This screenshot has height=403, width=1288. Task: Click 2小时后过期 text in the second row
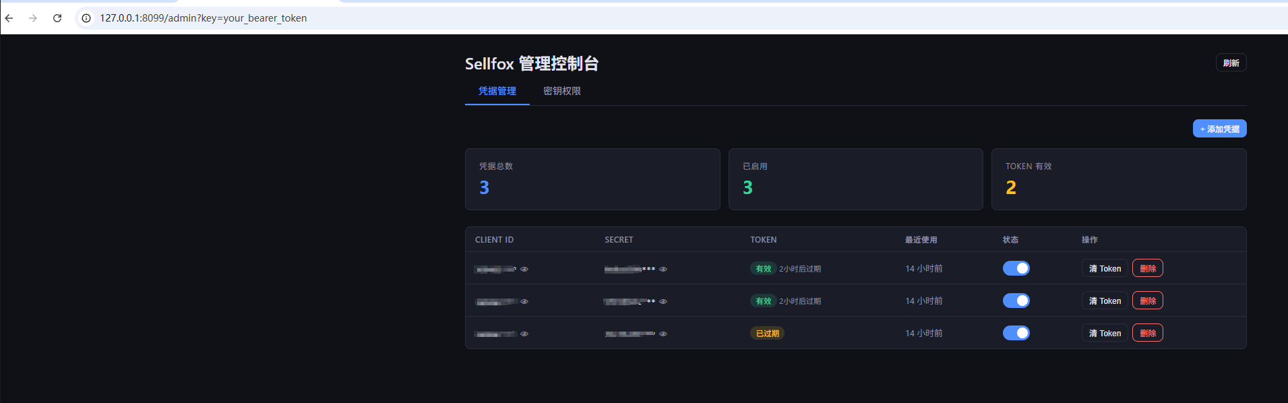(800, 301)
